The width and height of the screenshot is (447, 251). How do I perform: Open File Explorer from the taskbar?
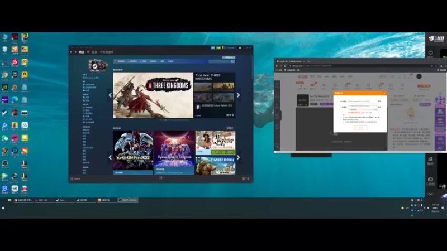(9, 200)
